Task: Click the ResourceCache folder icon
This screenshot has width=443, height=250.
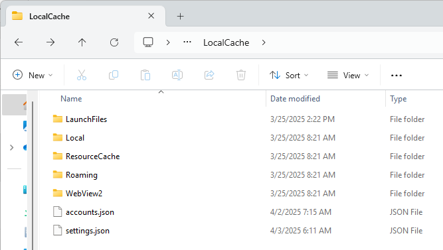Action: [58, 156]
